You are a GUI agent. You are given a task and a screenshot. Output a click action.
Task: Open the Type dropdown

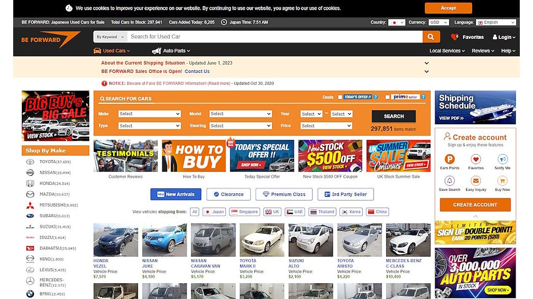point(149,126)
